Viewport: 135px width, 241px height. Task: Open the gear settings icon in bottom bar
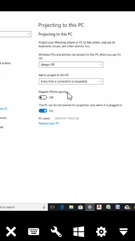coord(101,231)
